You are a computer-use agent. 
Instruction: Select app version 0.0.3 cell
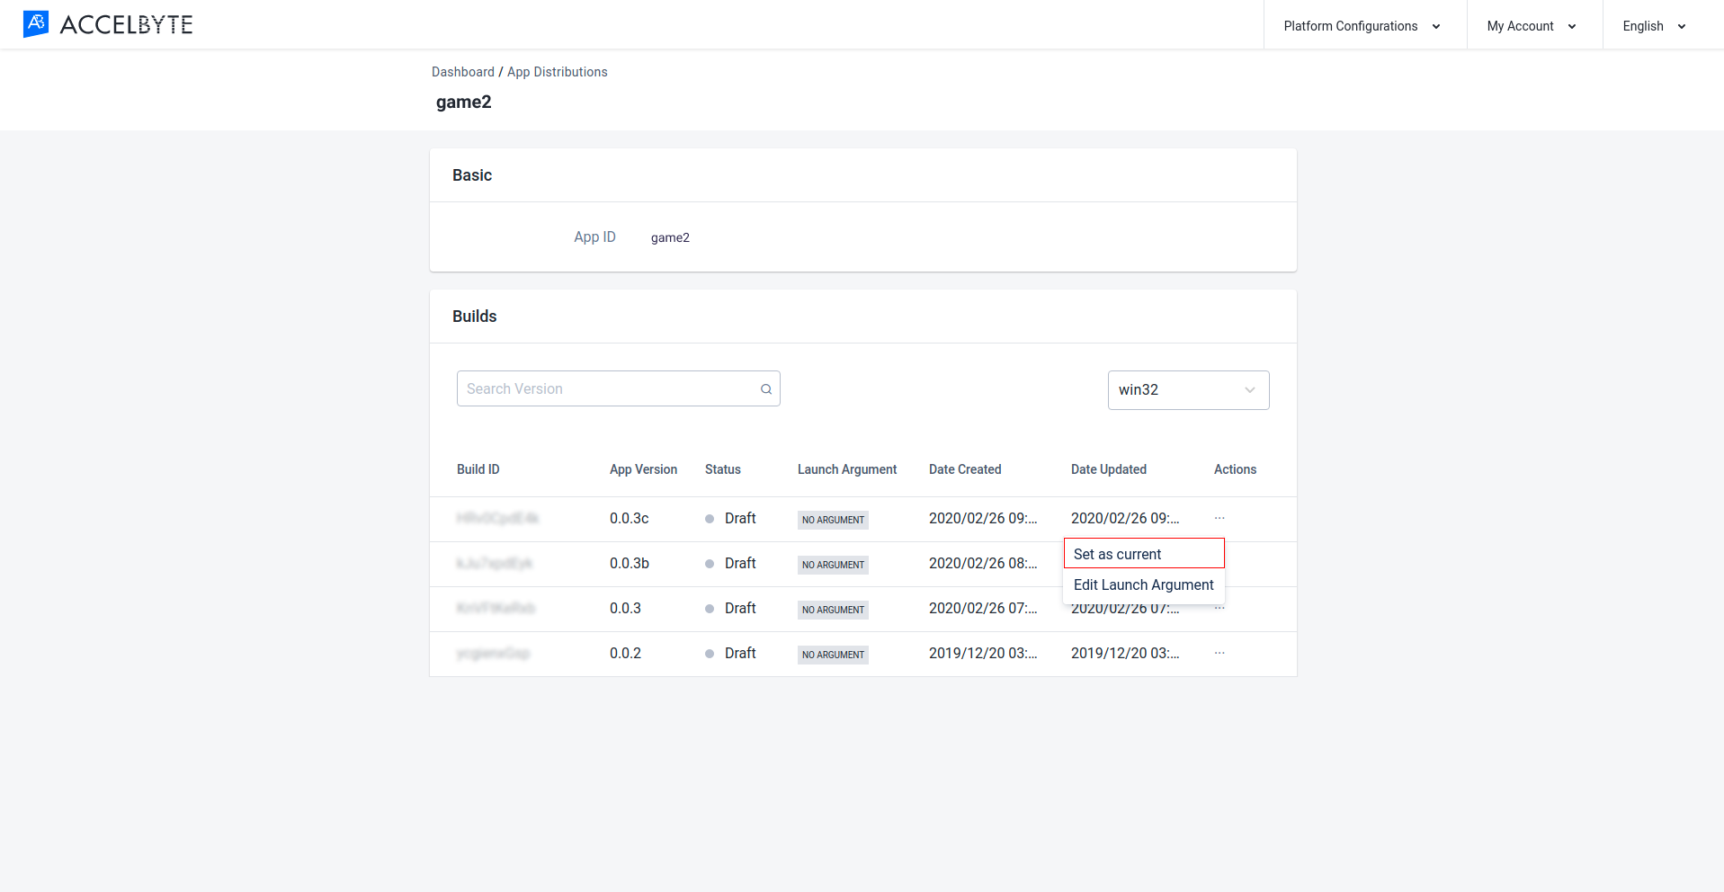coord(625,608)
